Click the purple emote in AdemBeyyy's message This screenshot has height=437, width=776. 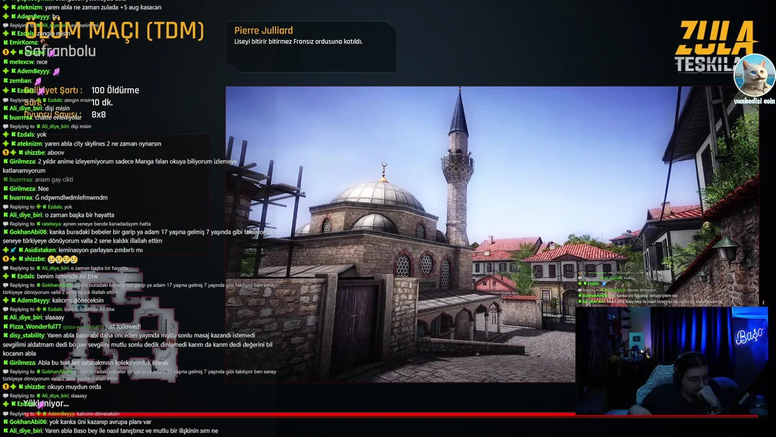click(x=56, y=72)
